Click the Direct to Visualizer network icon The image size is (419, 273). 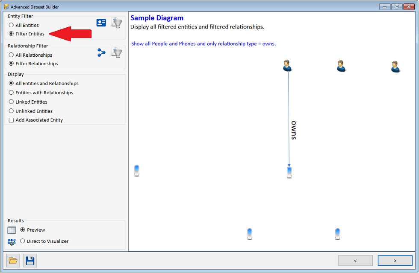click(x=12, y=242)
